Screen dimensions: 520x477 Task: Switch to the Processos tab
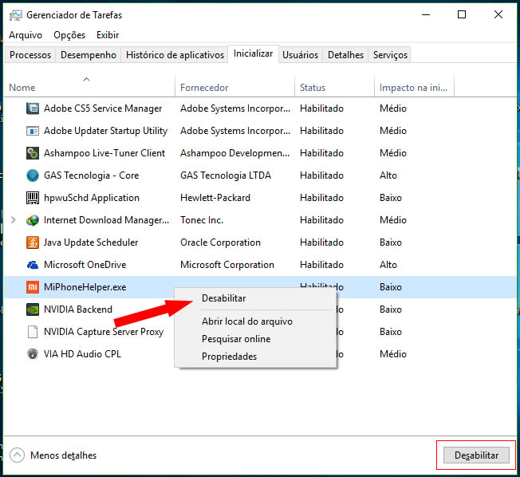point(30,55)
